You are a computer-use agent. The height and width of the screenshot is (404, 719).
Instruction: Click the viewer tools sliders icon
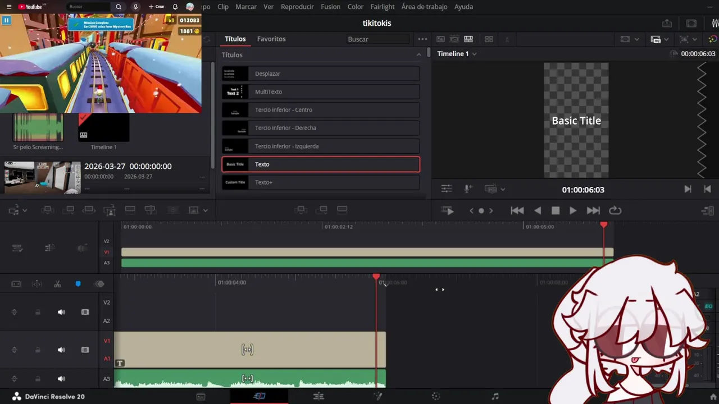point(447,189)
